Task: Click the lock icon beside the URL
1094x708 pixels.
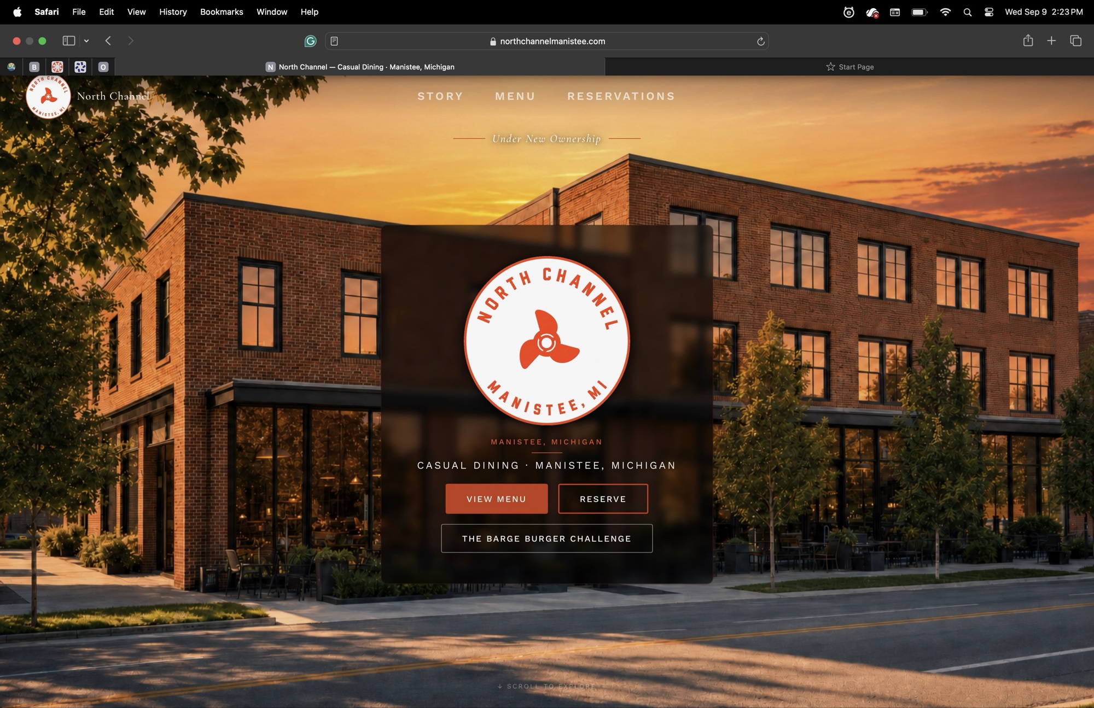Action: (x=493, y=42)
